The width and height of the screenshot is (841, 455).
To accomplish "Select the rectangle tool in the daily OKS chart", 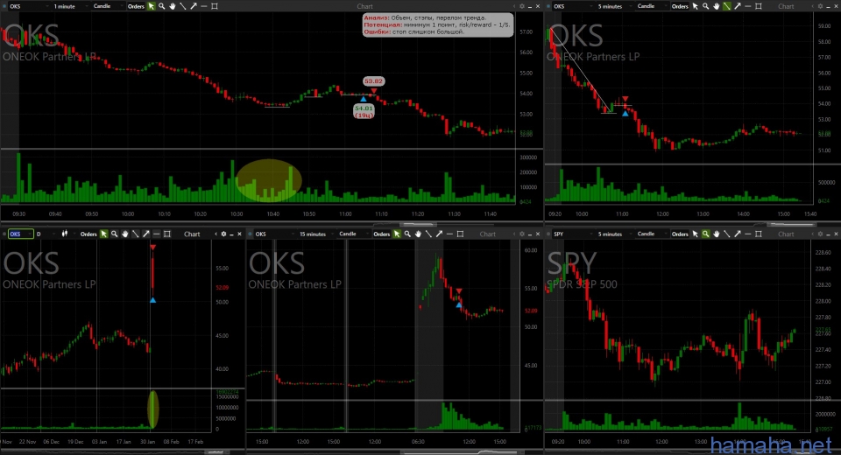I will click(166, 234).
